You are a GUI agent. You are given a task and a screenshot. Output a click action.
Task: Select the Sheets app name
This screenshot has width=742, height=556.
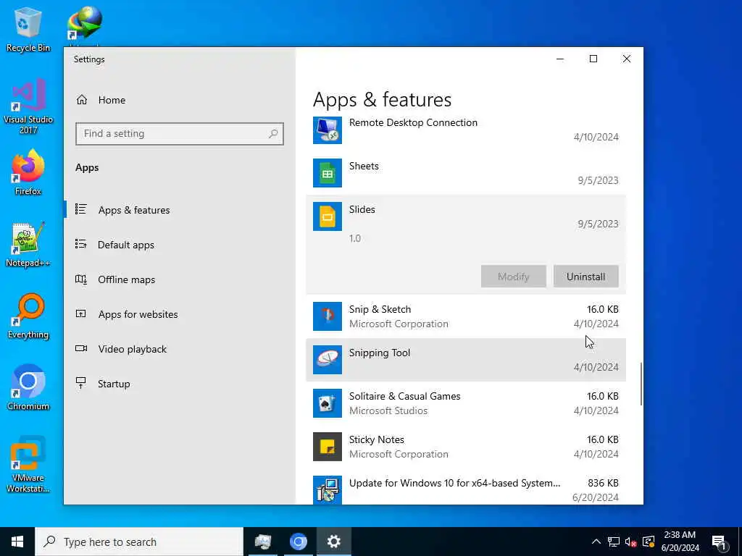tap(364, 166)
